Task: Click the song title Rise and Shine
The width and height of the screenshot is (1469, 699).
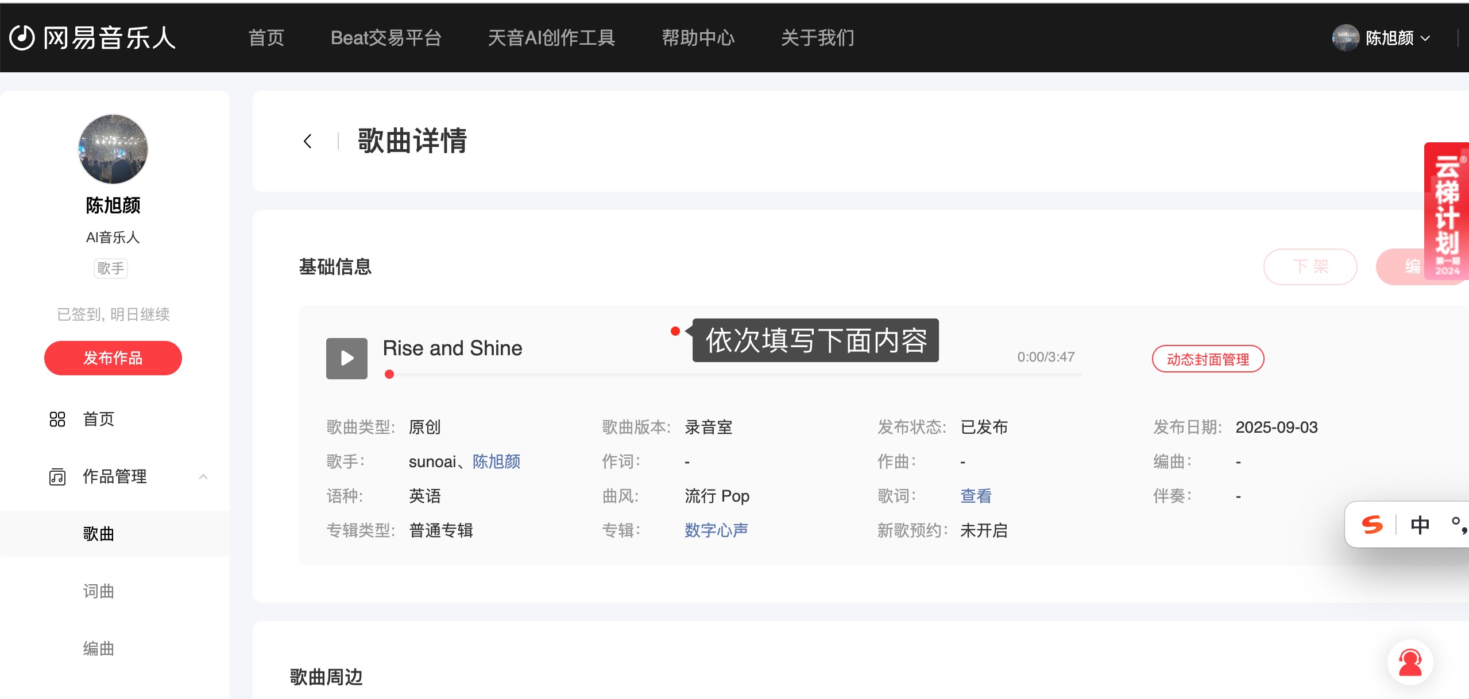Action: [x=453, y=348]
